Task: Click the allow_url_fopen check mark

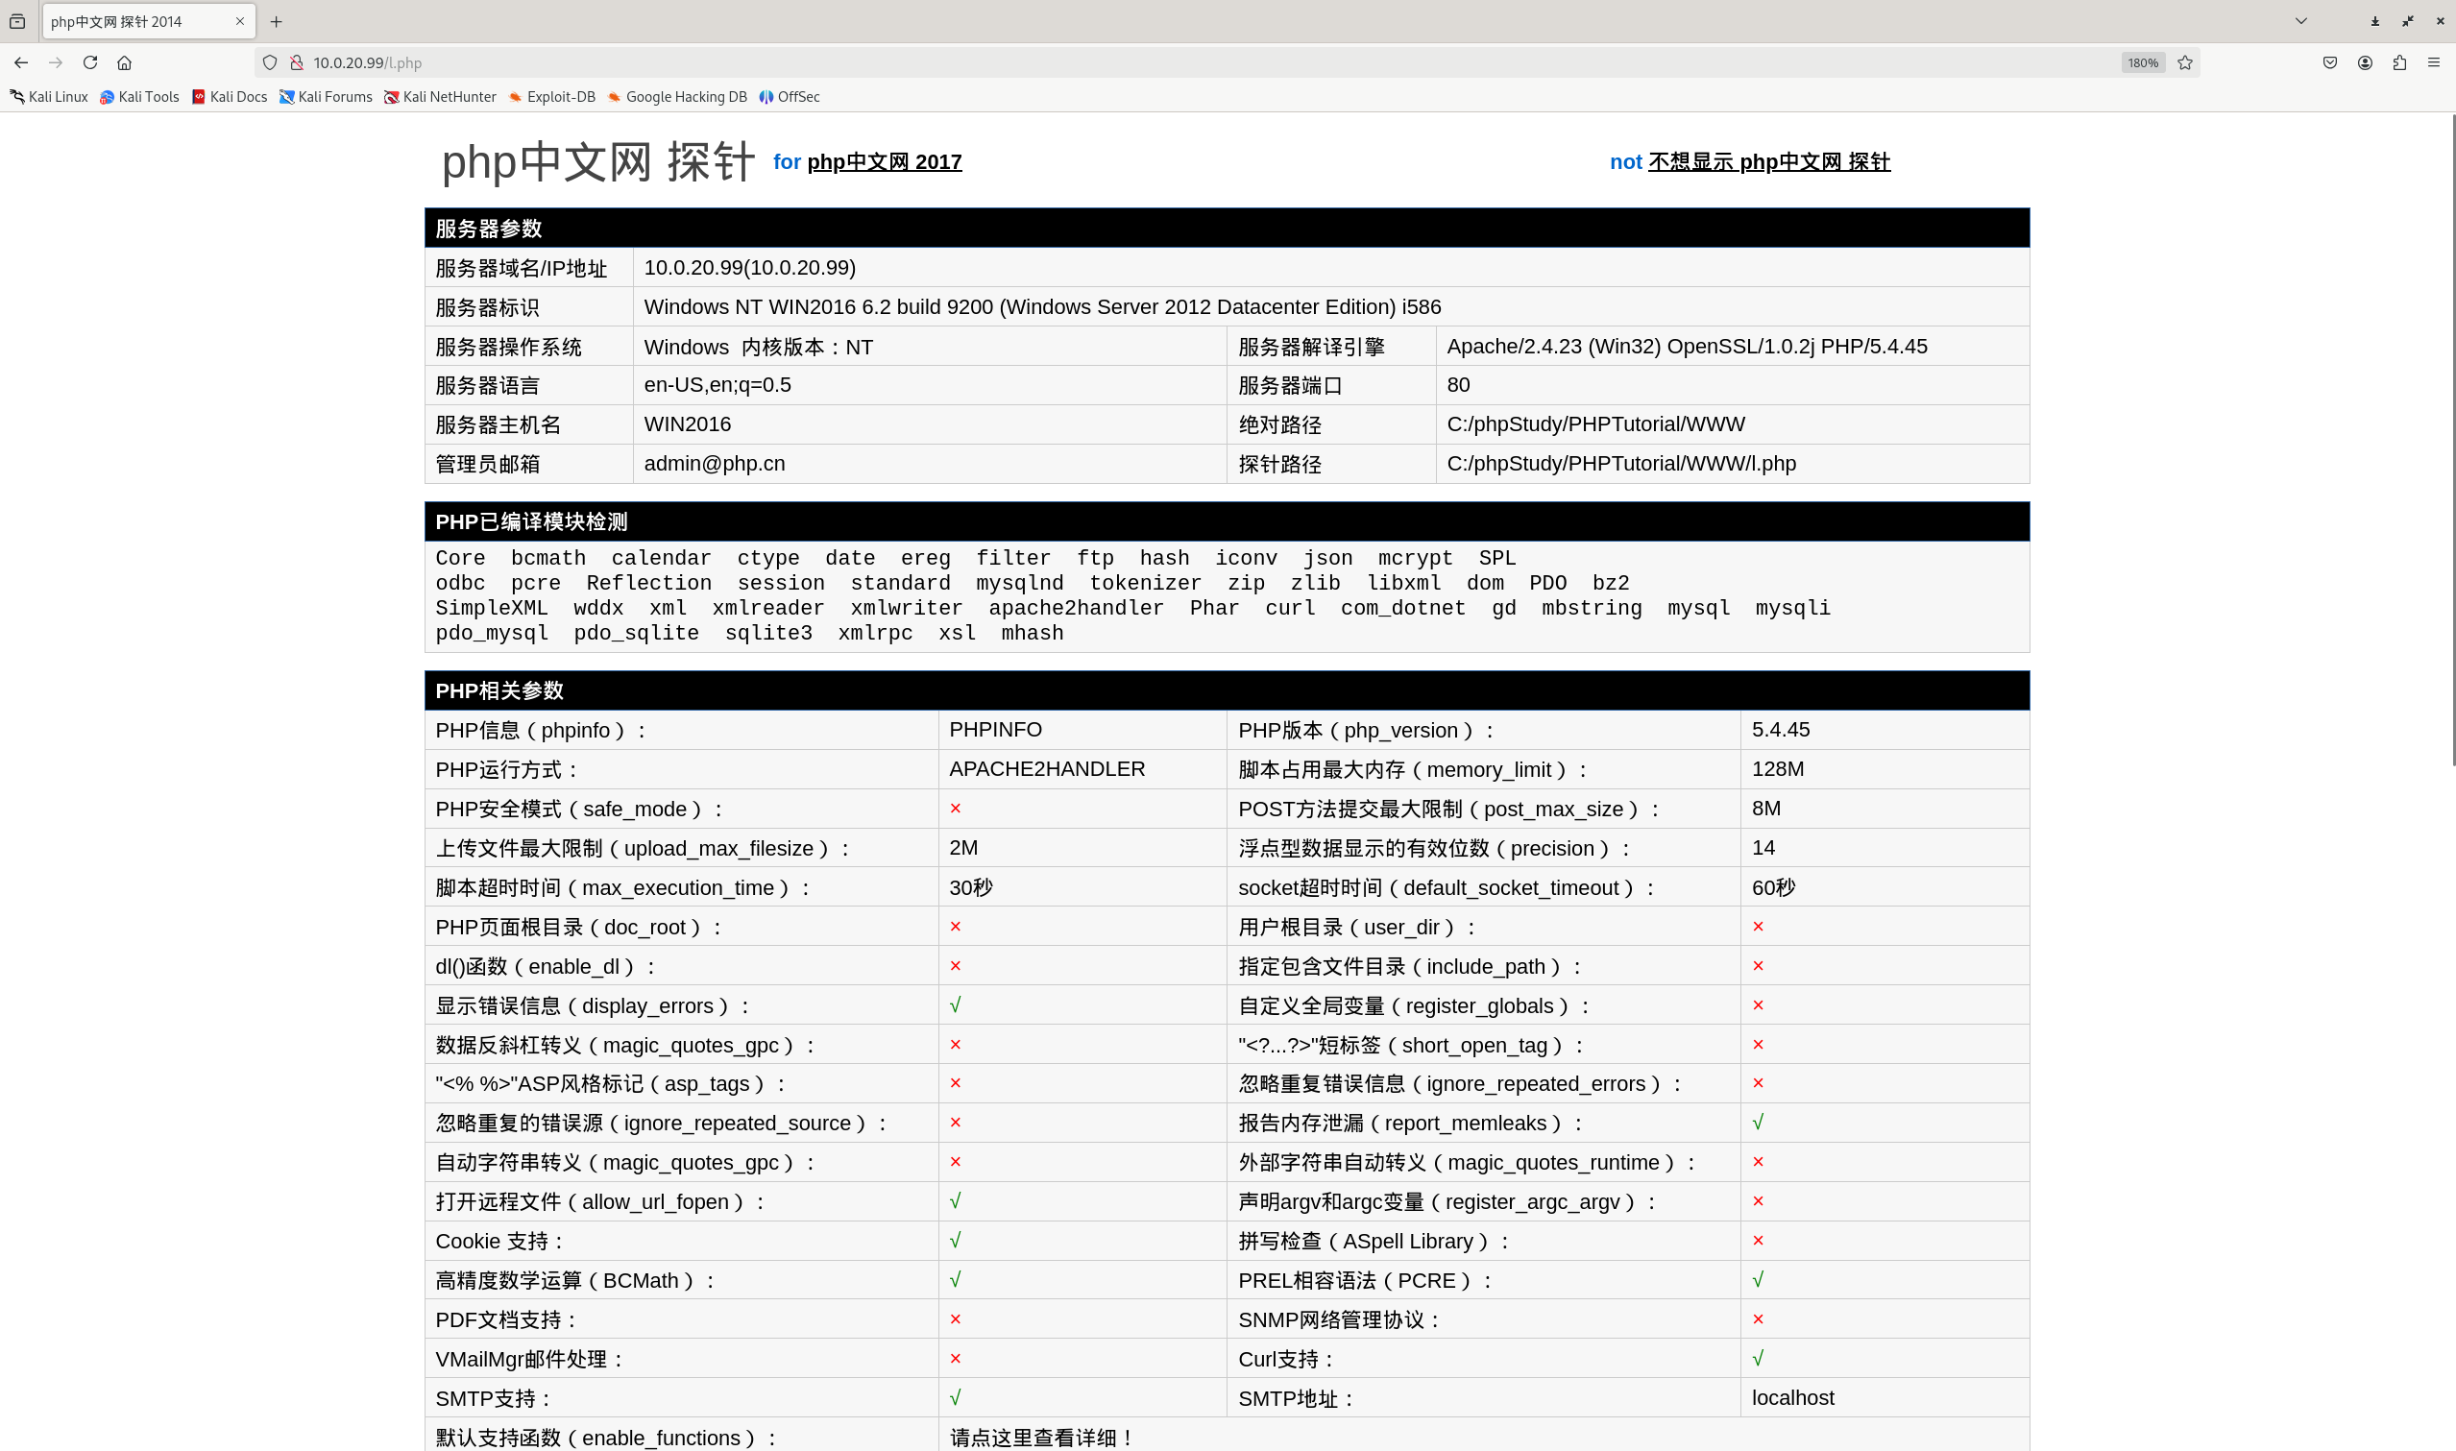Action: pyautogui.click(x=956, y=1200)
